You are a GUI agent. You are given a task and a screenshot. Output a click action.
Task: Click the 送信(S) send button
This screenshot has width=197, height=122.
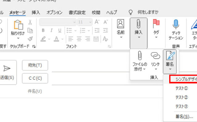[7, 73]
